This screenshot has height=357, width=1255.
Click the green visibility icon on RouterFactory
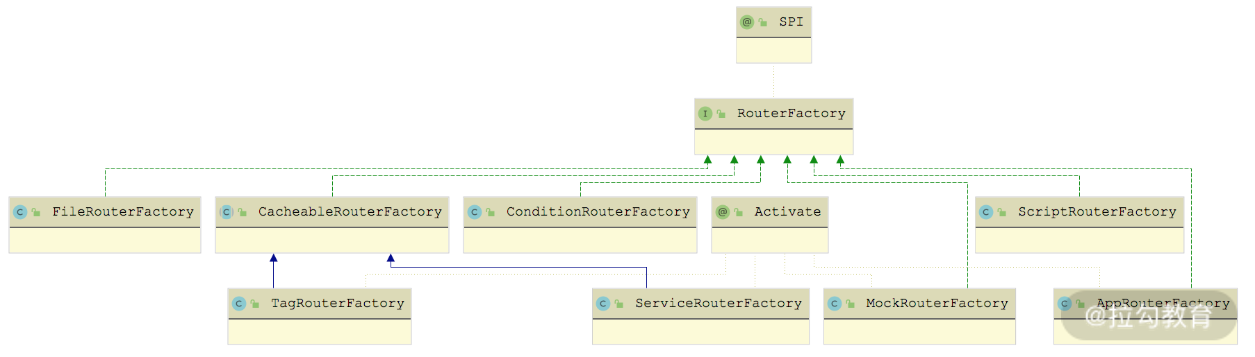pyautogui.click(x=721, y=114)
